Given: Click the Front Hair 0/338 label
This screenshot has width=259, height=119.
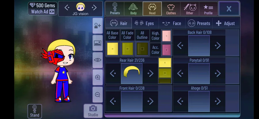Looking at the screenshot, I should pyautogui.click(x=132, y=88).
